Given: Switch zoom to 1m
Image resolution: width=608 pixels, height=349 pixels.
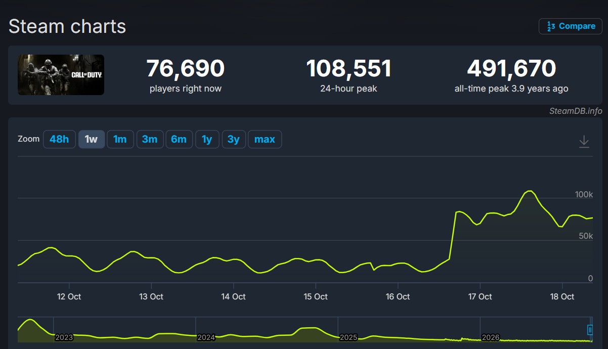Looking at the screenshot, I should pyautogui.click(x=120, y=139).
